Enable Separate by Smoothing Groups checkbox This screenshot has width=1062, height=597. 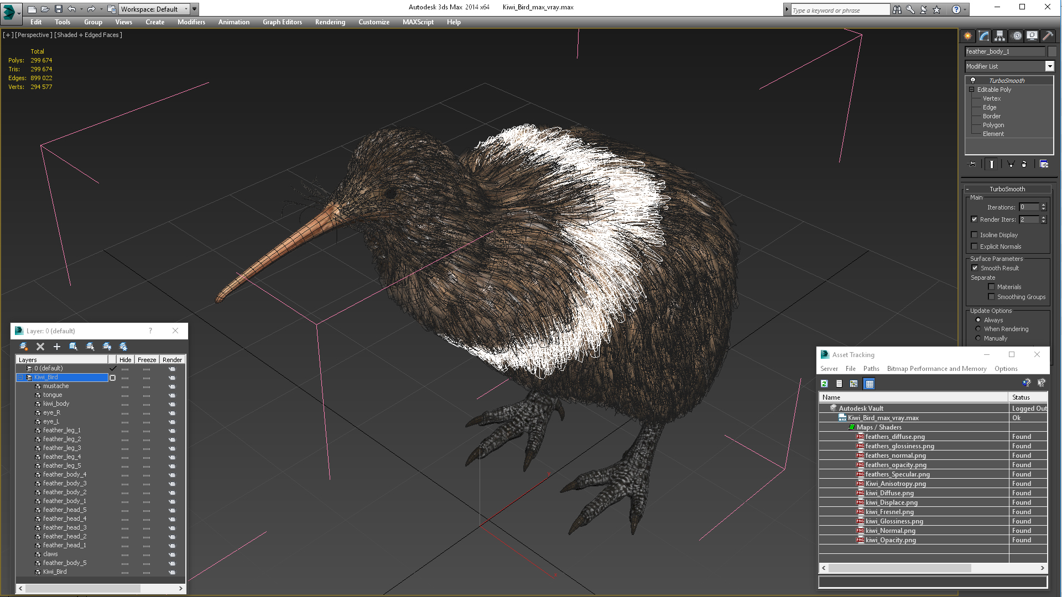pos(992,297)
